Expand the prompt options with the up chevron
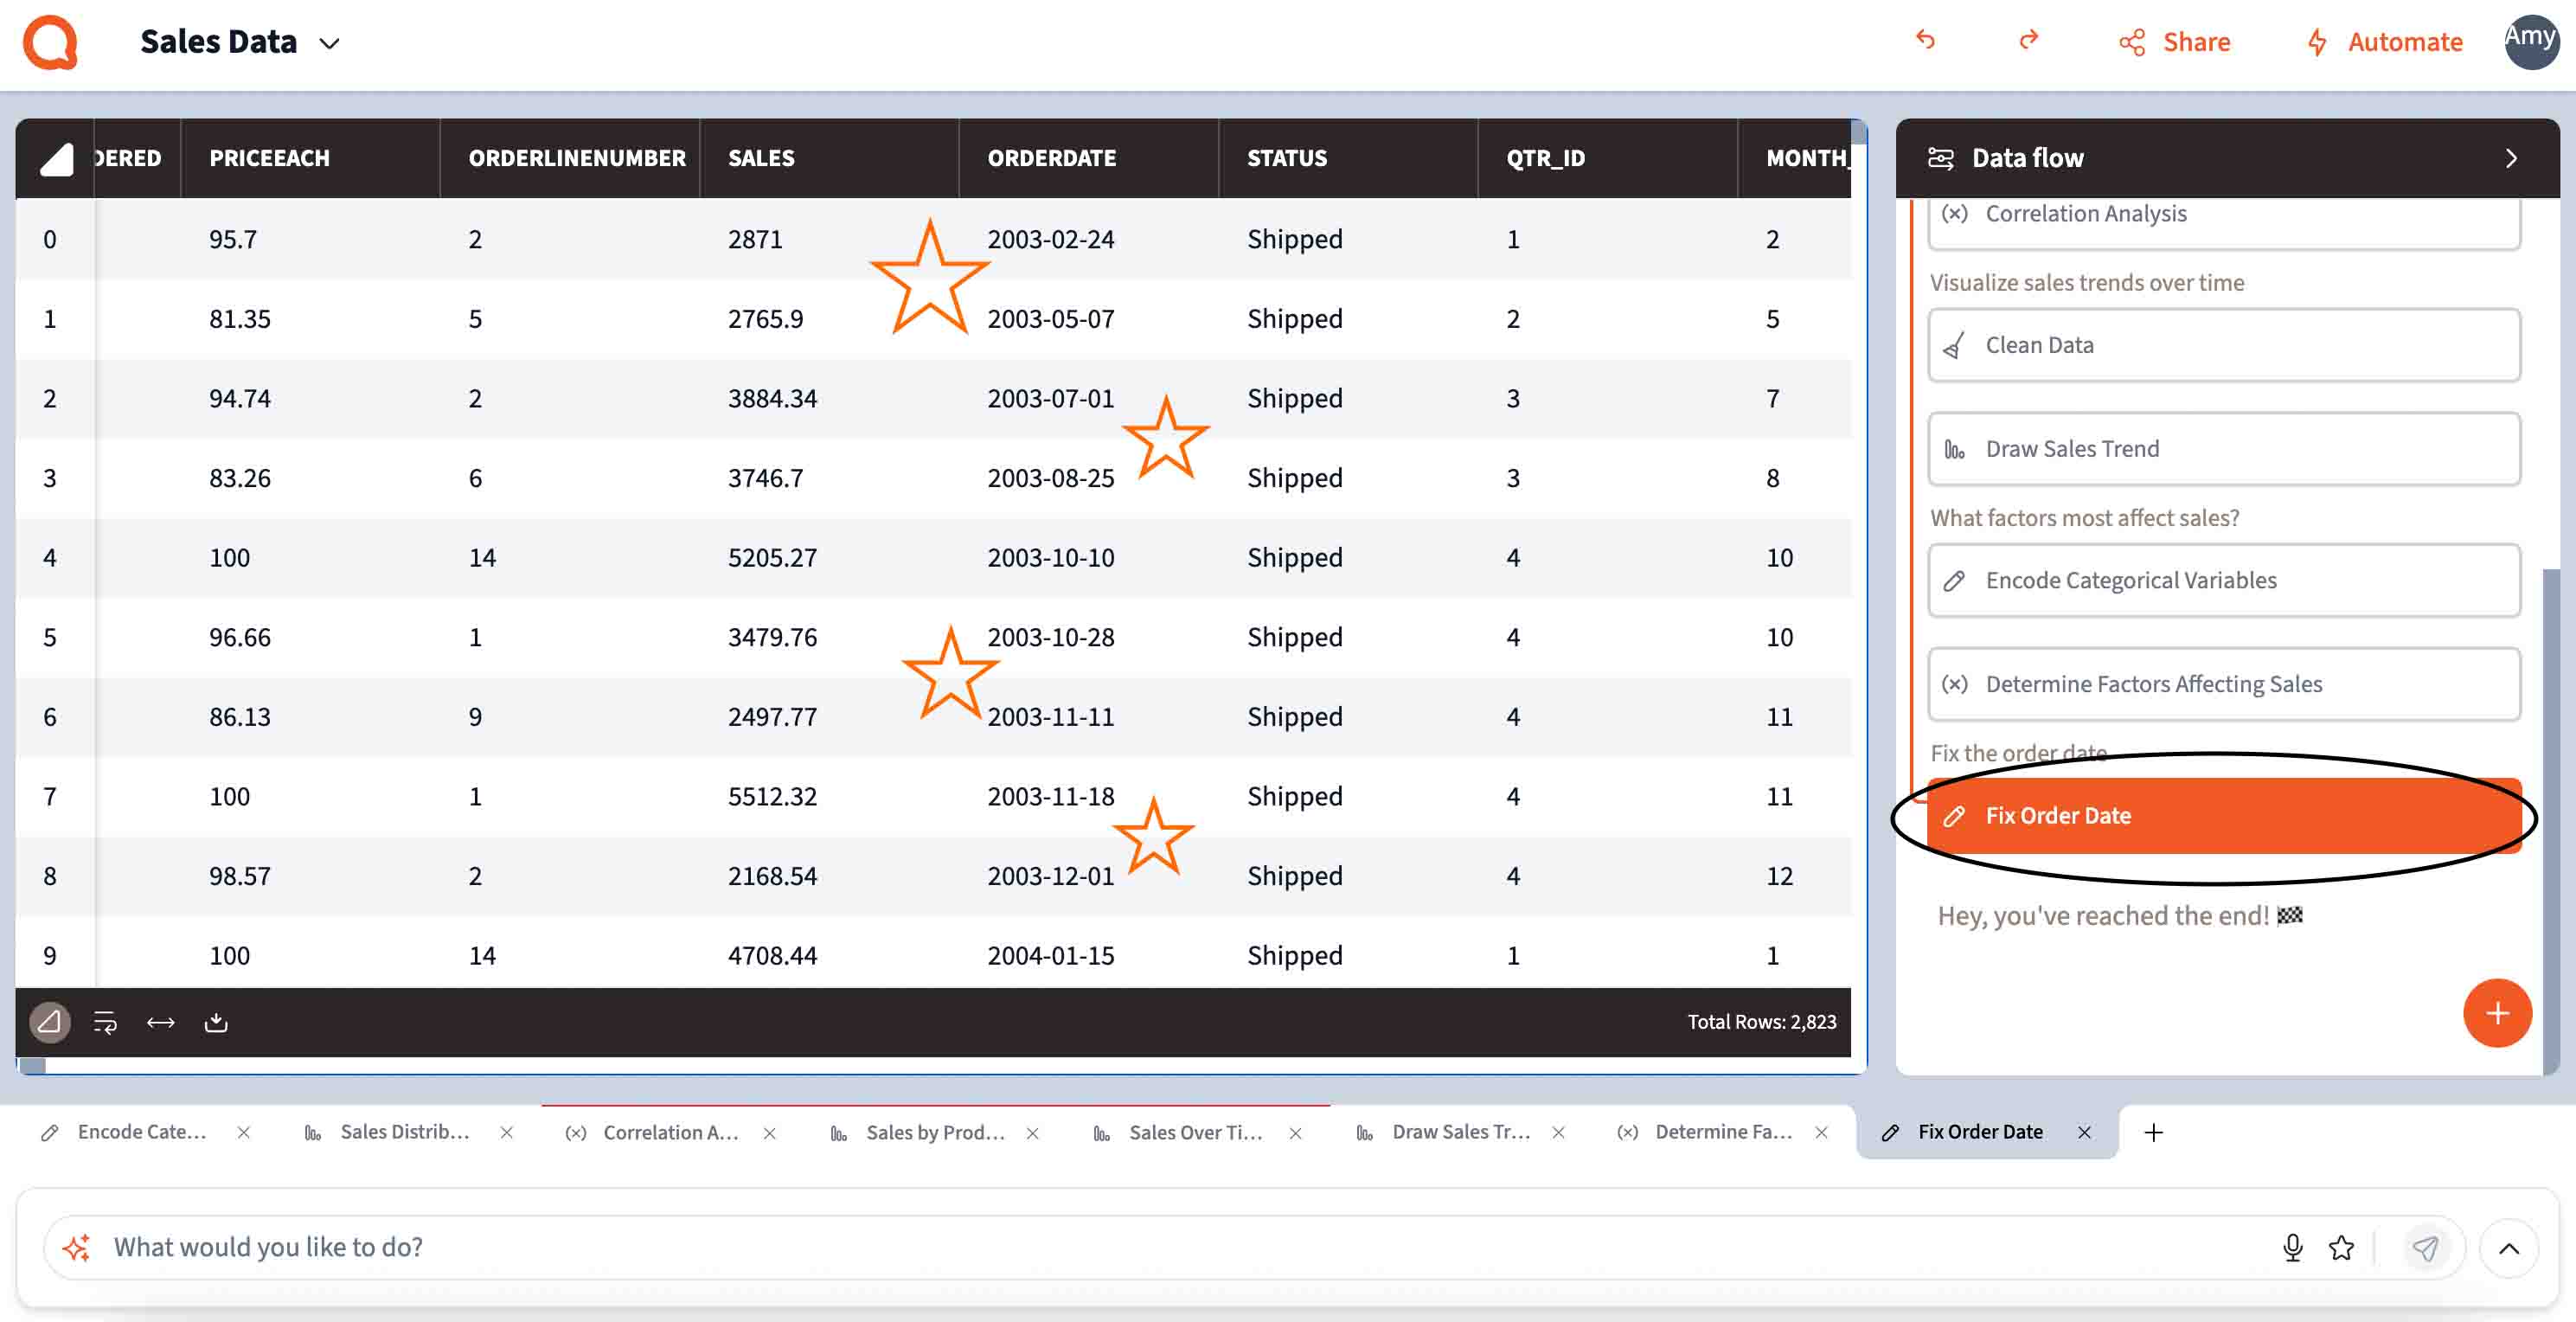 point(2510,1247)
